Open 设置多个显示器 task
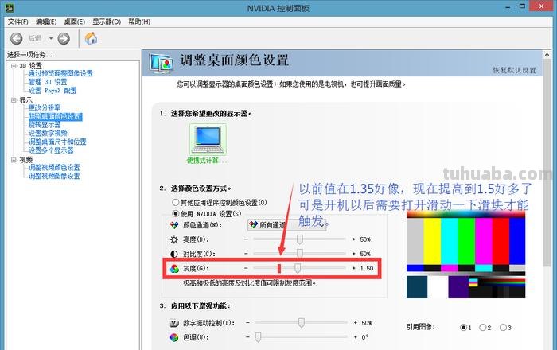Screen dimensions: 557x350 [x=51, y=150]
